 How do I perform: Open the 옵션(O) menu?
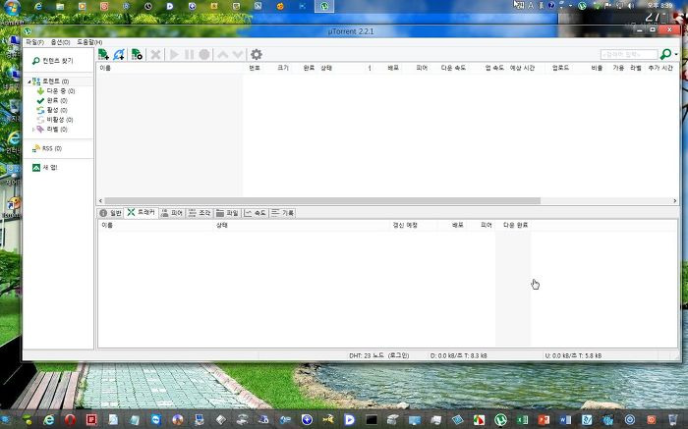point(61,42)
